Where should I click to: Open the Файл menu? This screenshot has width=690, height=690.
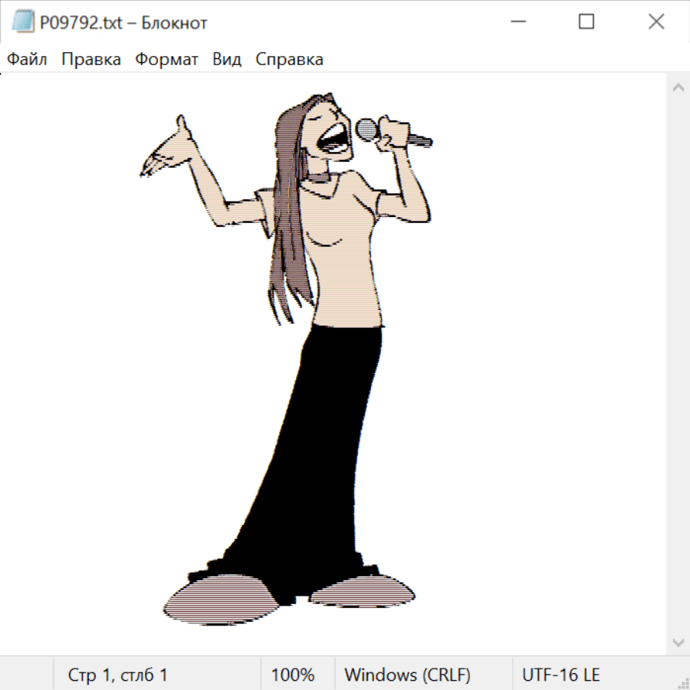[x=27, y=59]
